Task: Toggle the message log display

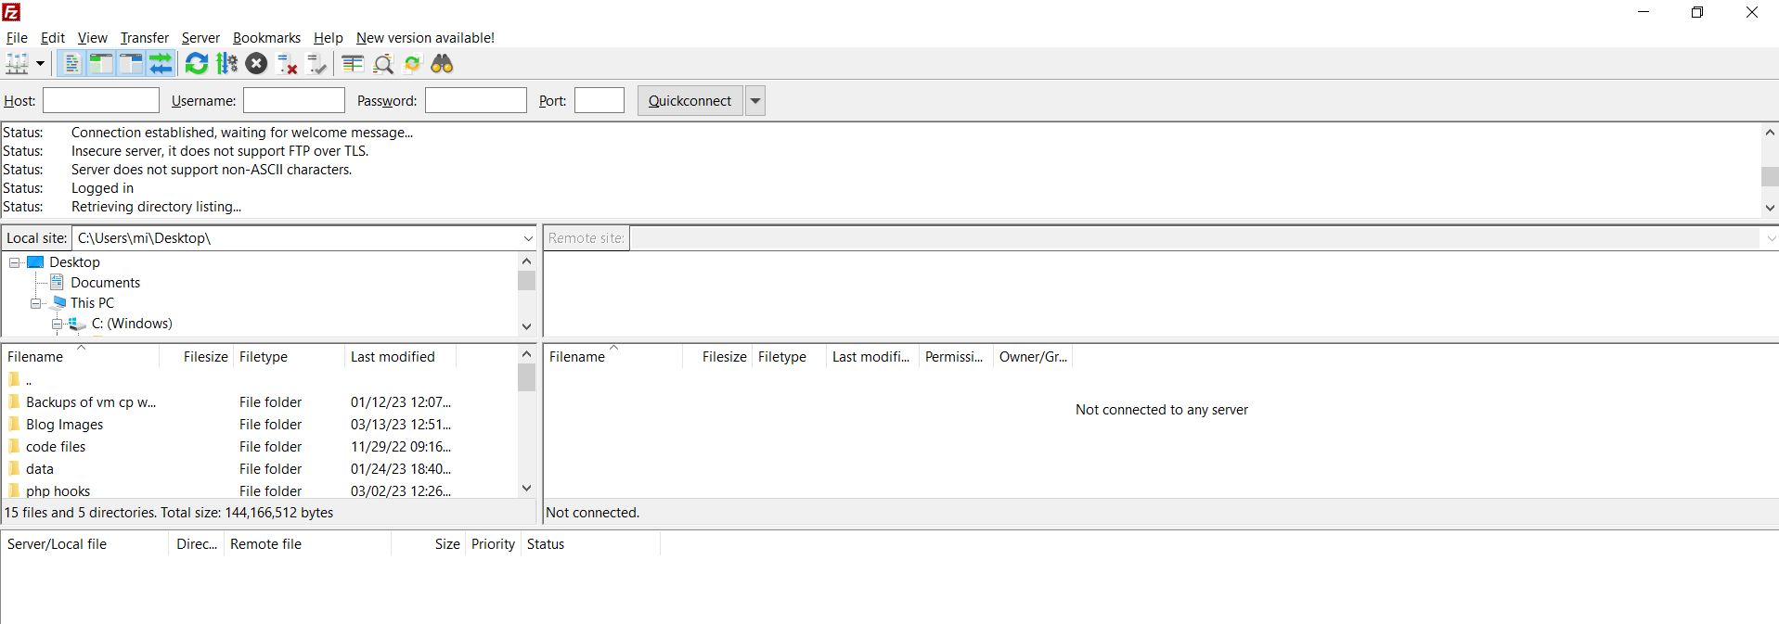Action: (x=71, y=64)
